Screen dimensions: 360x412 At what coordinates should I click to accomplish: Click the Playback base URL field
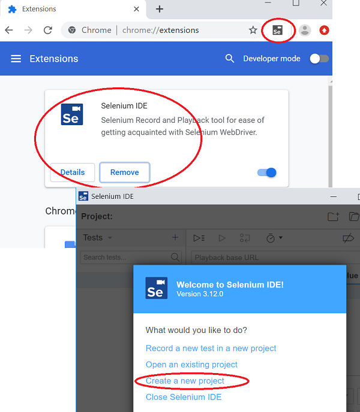click(275, 257)
